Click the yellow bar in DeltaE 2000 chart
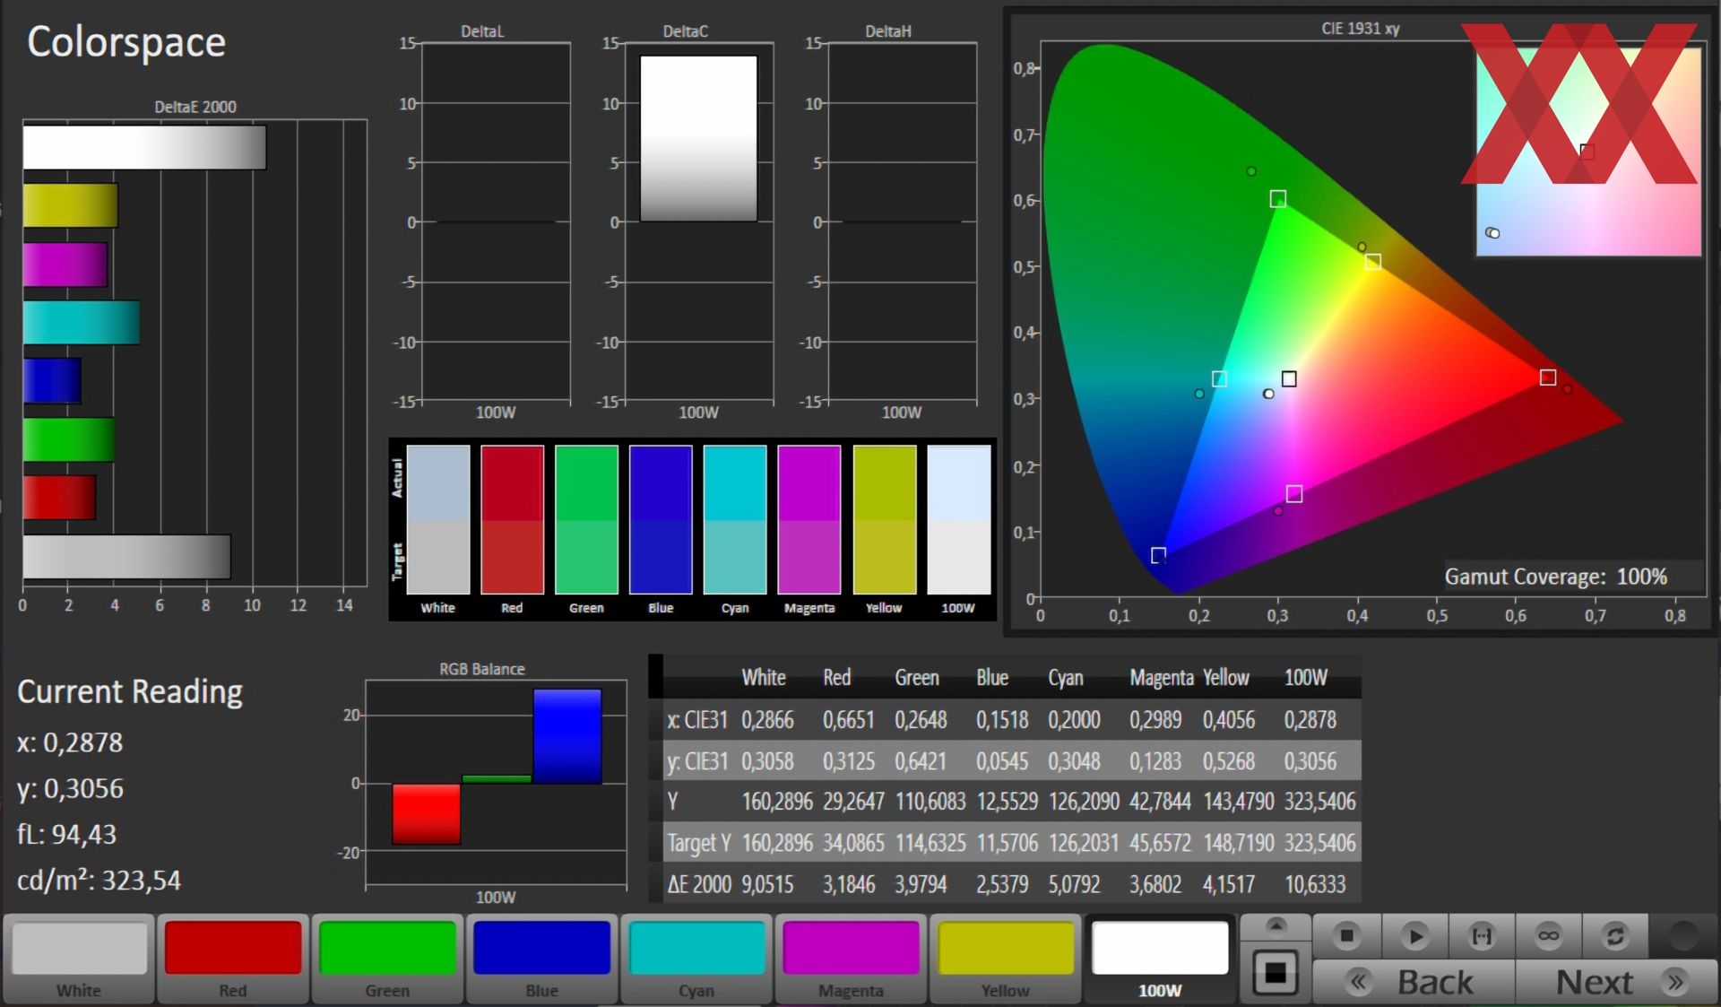The image size is (1721, 1007). (70, 205)
